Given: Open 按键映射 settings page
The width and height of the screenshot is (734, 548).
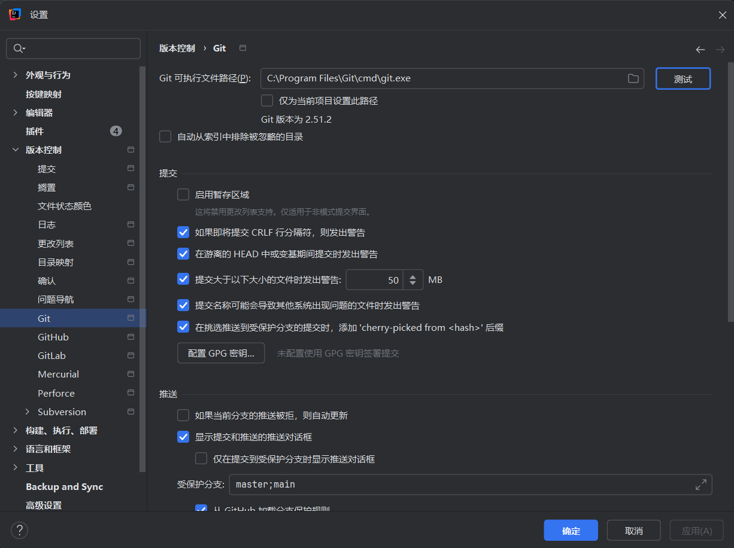Looking at the screenshot, I should (x=44, y=94).
